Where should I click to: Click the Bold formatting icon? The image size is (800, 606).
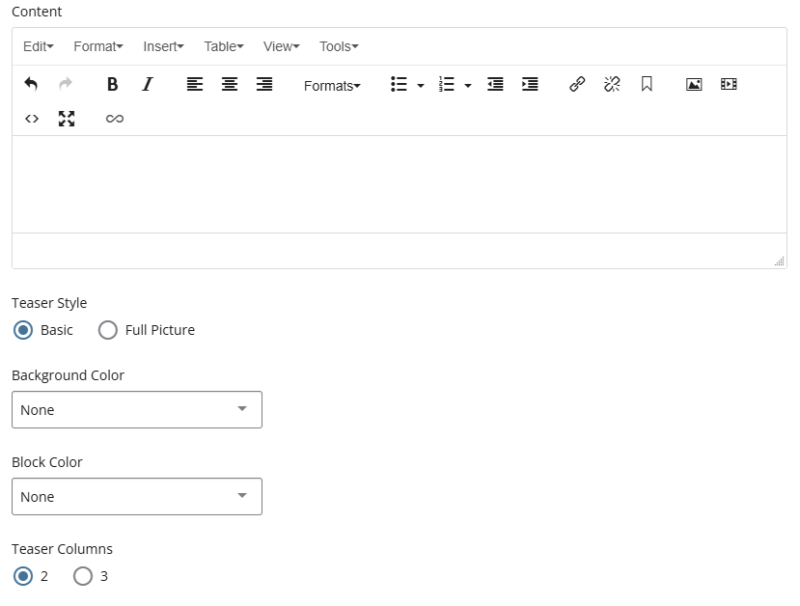point(112,85)
